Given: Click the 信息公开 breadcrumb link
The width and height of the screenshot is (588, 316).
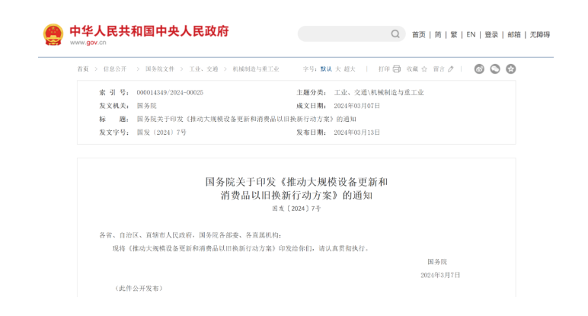Looking at the screenshot, I should pos(116,69).
